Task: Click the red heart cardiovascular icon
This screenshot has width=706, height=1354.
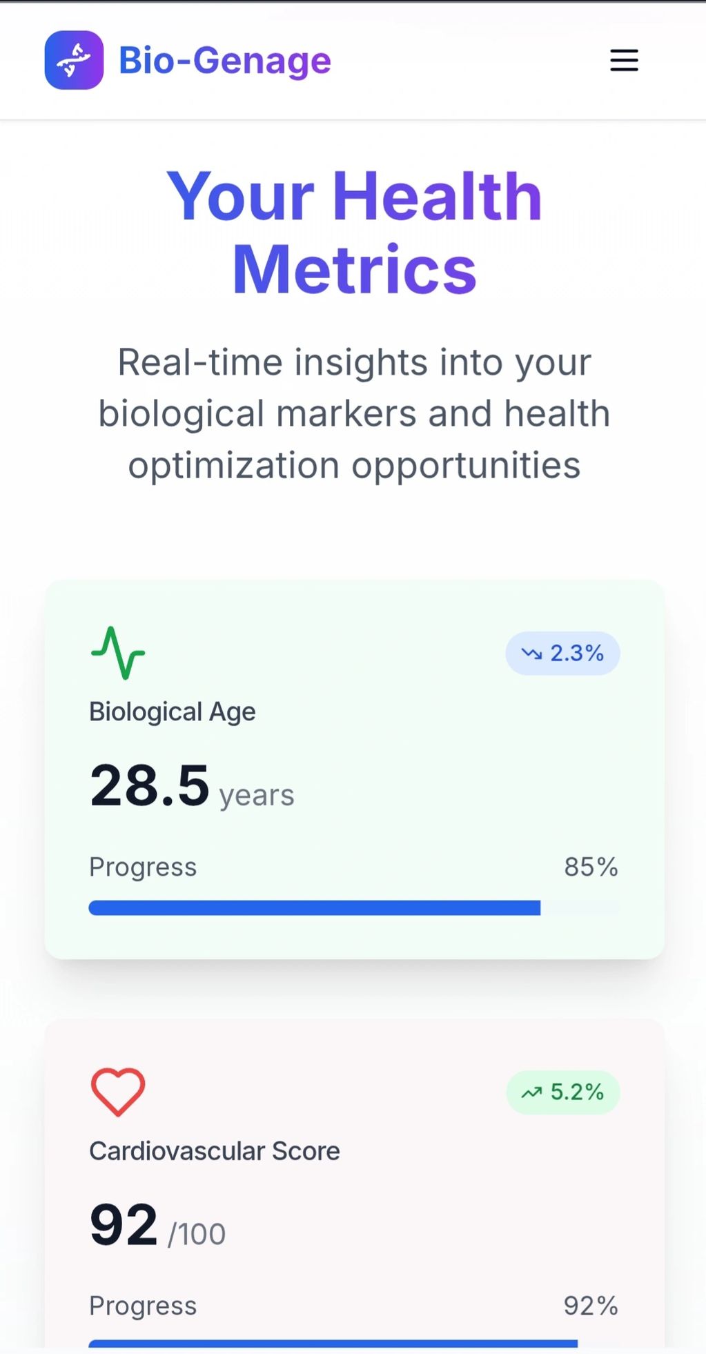Action: (118, 1091)
